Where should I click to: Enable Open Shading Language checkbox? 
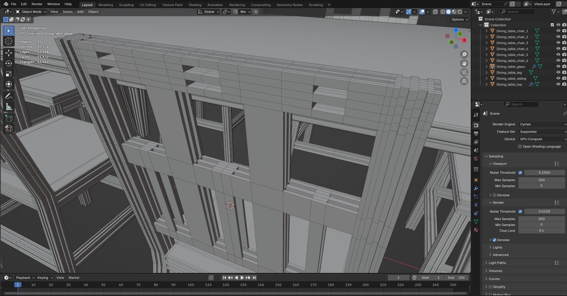520,147
